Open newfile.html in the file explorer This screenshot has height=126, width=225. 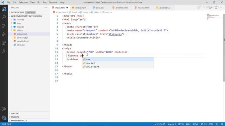pos(29,41)
